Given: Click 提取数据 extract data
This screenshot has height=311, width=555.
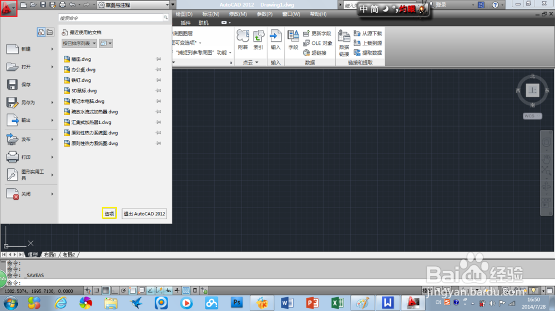Looking at the screenshot, I should (368, 53).
